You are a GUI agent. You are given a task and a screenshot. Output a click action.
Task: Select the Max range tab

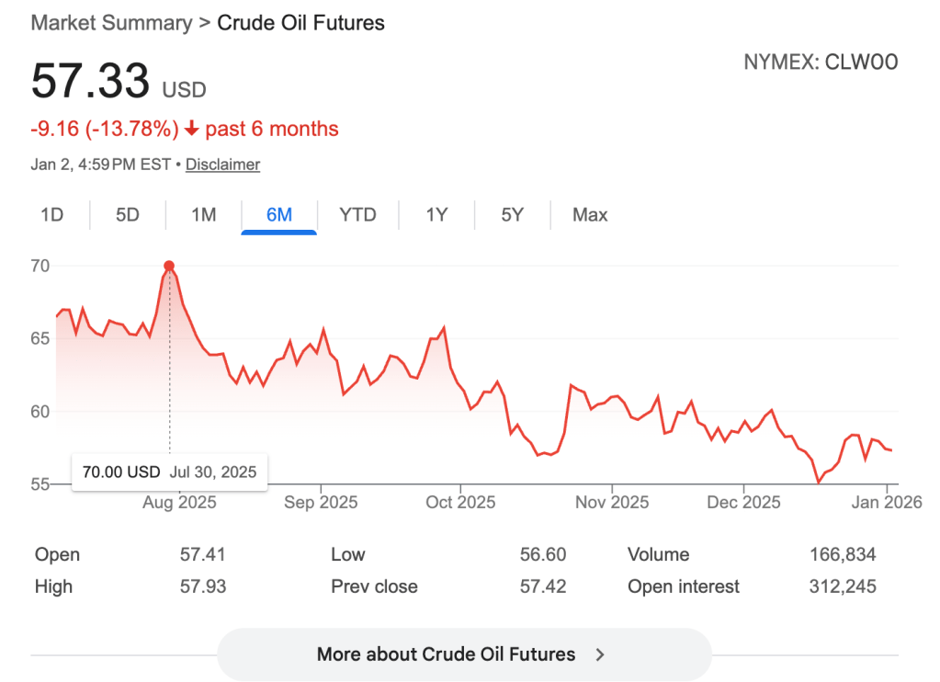[x=590, y=215]
